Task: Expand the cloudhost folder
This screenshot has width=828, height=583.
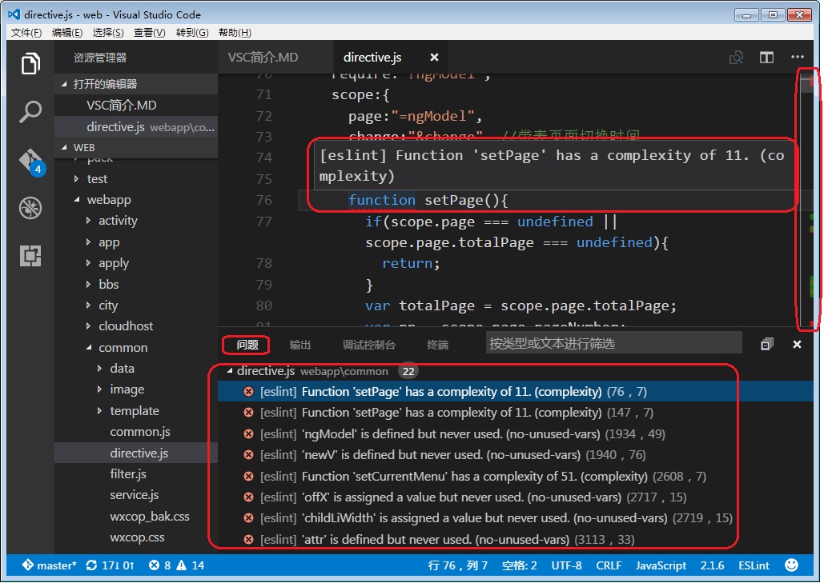Action: (x=88, y=326)
